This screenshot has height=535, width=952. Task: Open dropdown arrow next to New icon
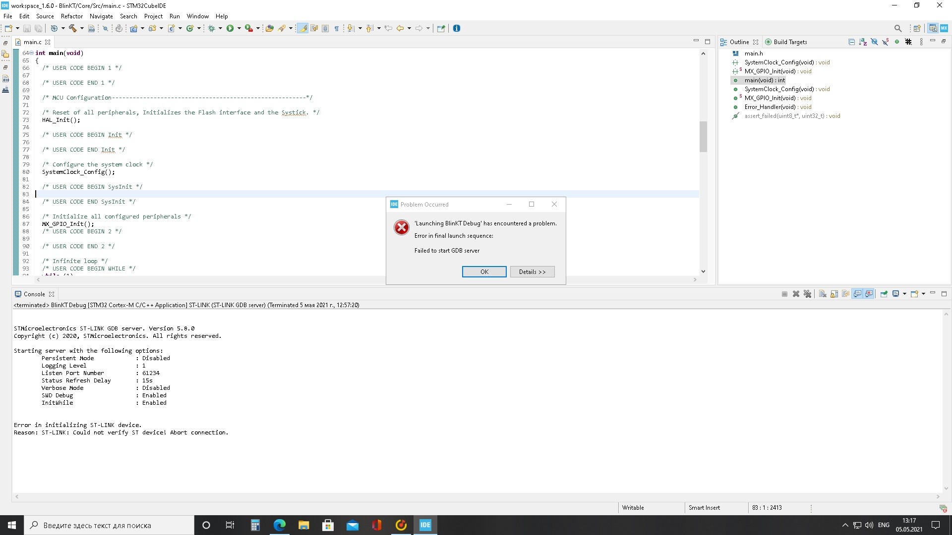click(x=17, y=28)
